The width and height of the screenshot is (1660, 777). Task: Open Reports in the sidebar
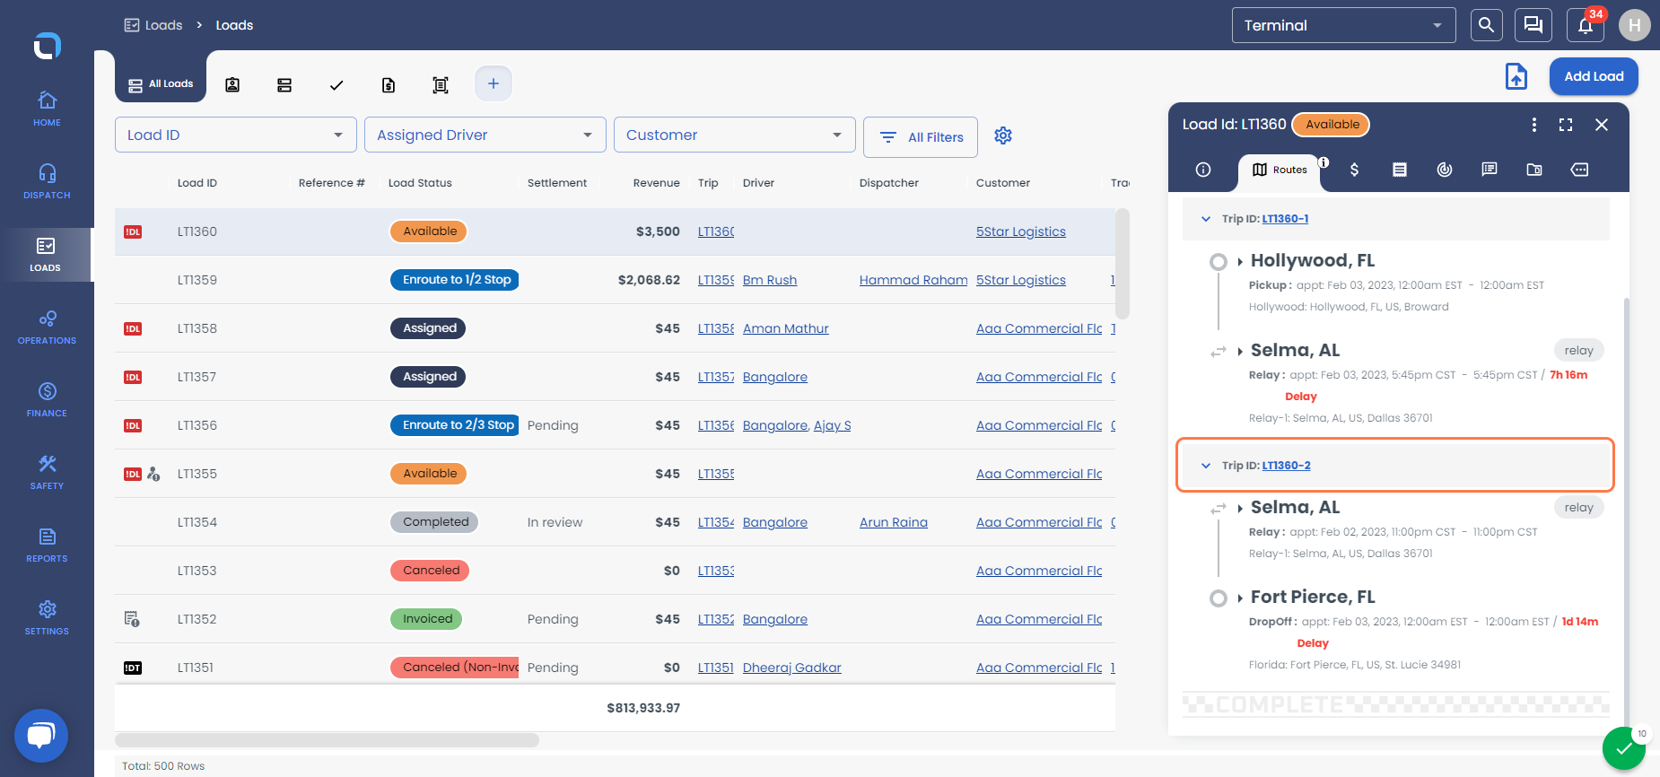coord(47,545)
